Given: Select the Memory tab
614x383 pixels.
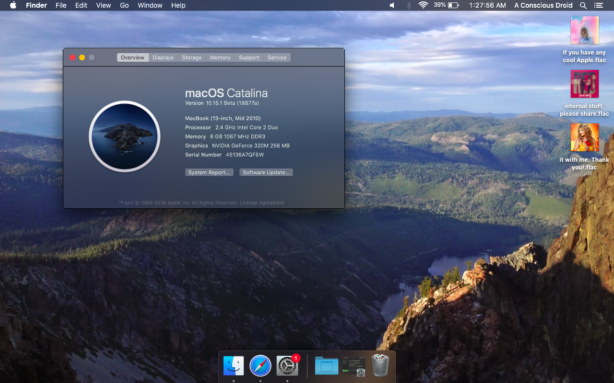Looking at the screenshot, I should point(220,57).
